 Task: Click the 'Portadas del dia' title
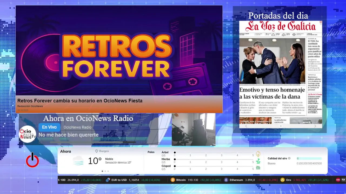tap(278, 15)
